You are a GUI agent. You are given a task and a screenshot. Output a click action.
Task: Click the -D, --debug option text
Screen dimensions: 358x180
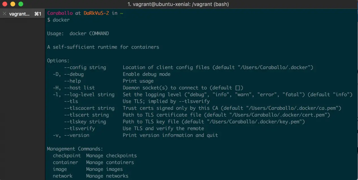[x=68, y=74]
